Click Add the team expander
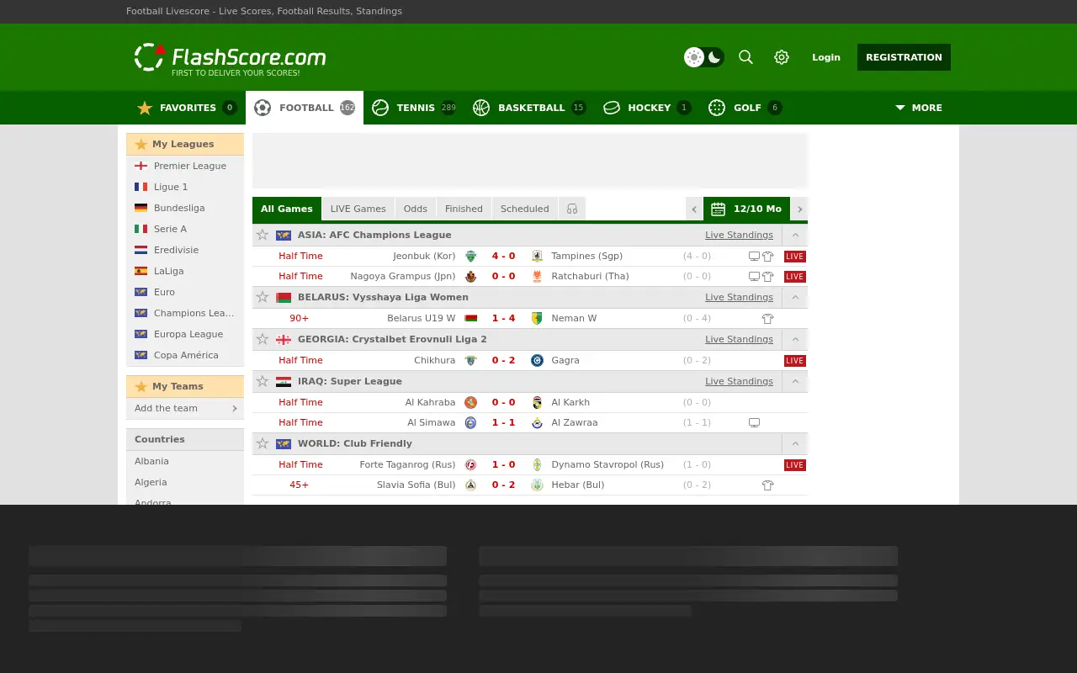Image resolution: width=1077 pixels, height=673 pixels. point(185,408)
